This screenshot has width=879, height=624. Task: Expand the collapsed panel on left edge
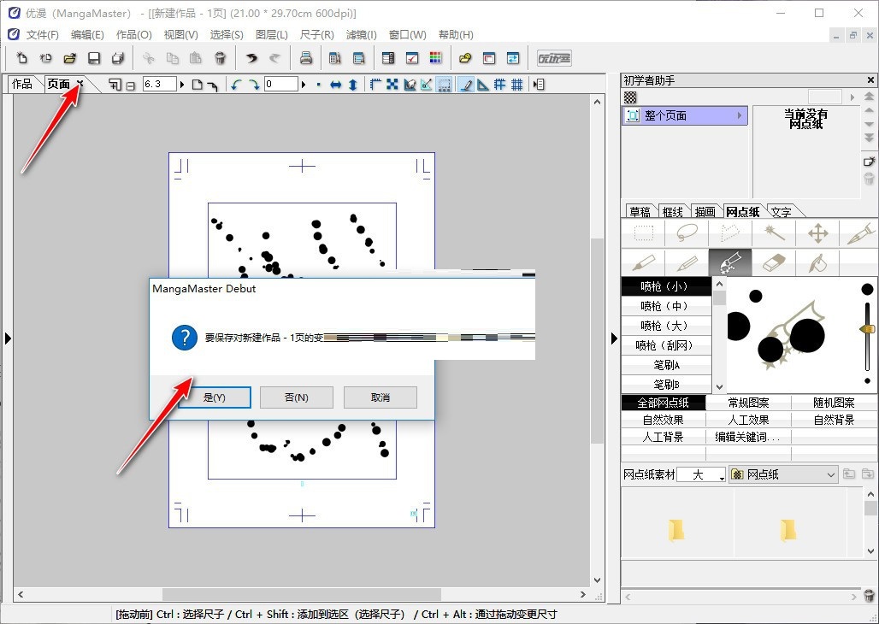pos(8,338)
